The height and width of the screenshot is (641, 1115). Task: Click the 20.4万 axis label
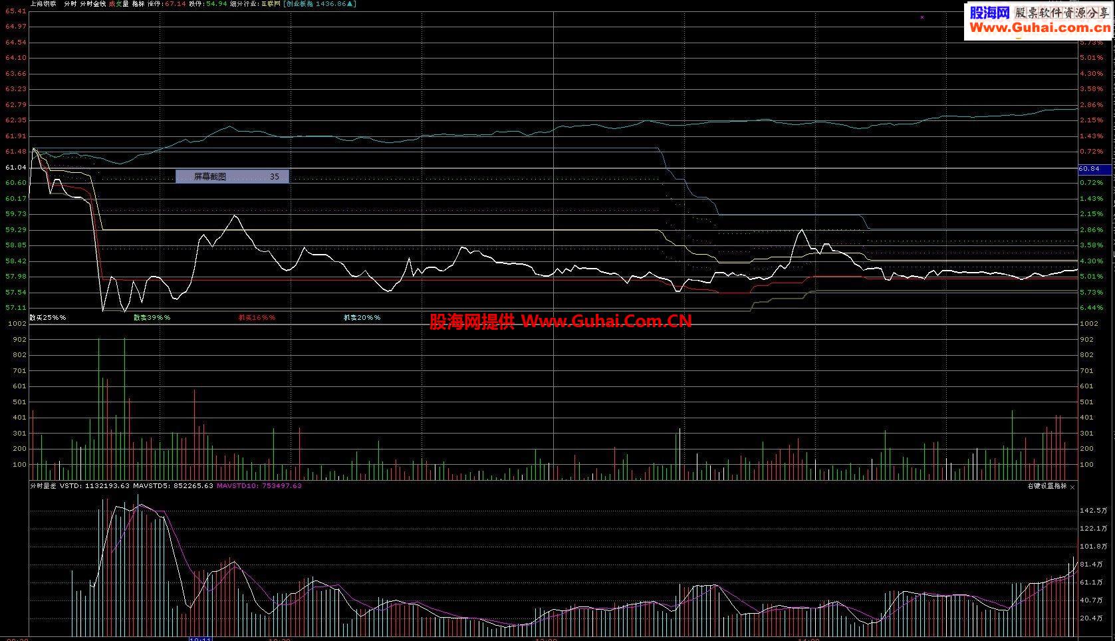click(x=1092, y=618)
